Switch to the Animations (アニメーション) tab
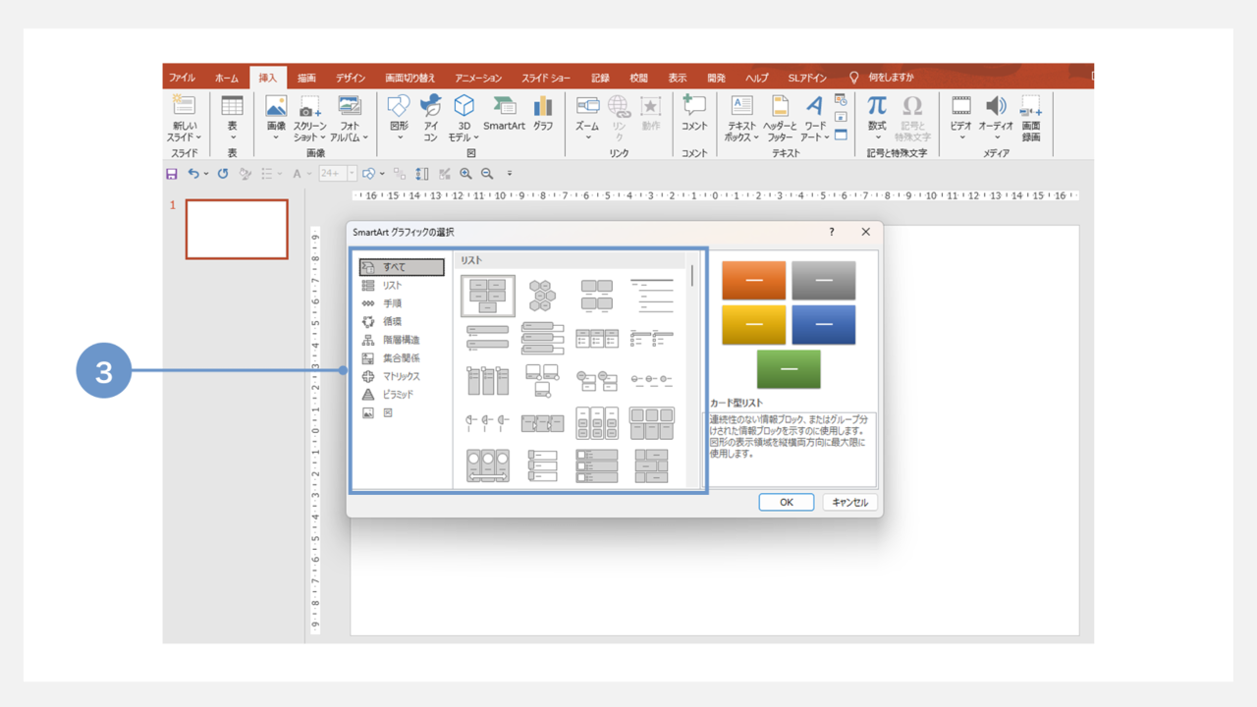Image resolution: width=1257 pixels, height=707 pixels. (x=478, y=78)
